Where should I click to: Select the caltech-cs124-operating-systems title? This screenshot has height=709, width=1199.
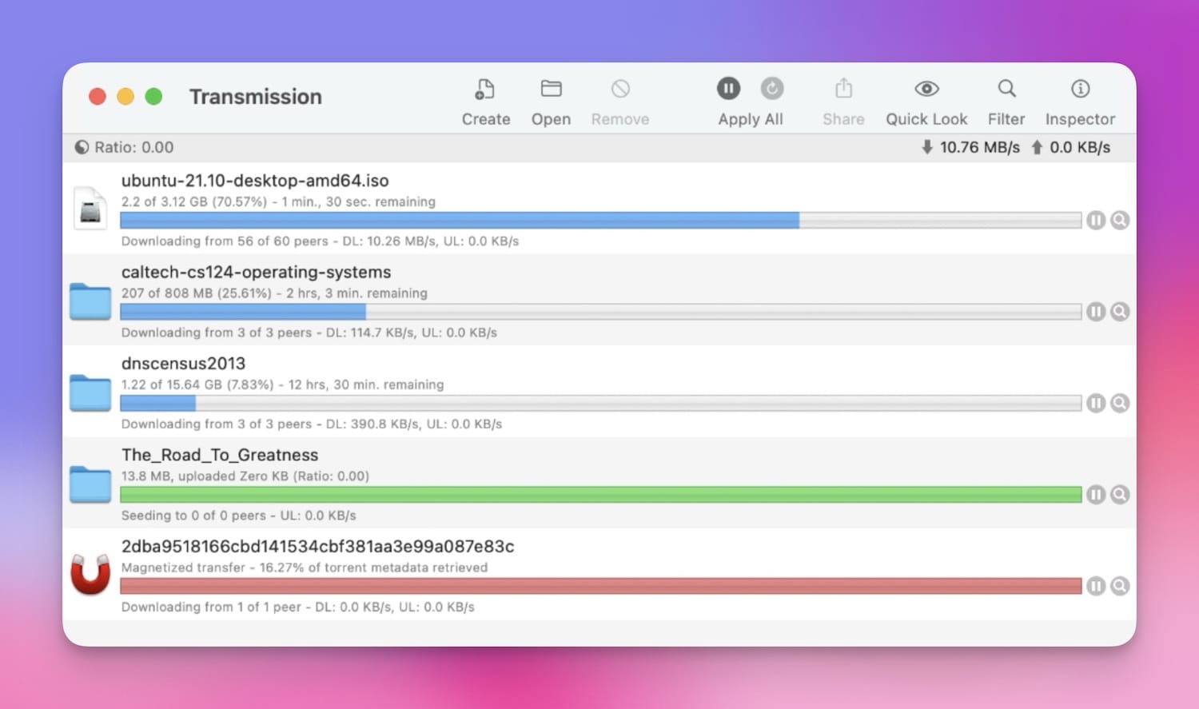(256, 273)
